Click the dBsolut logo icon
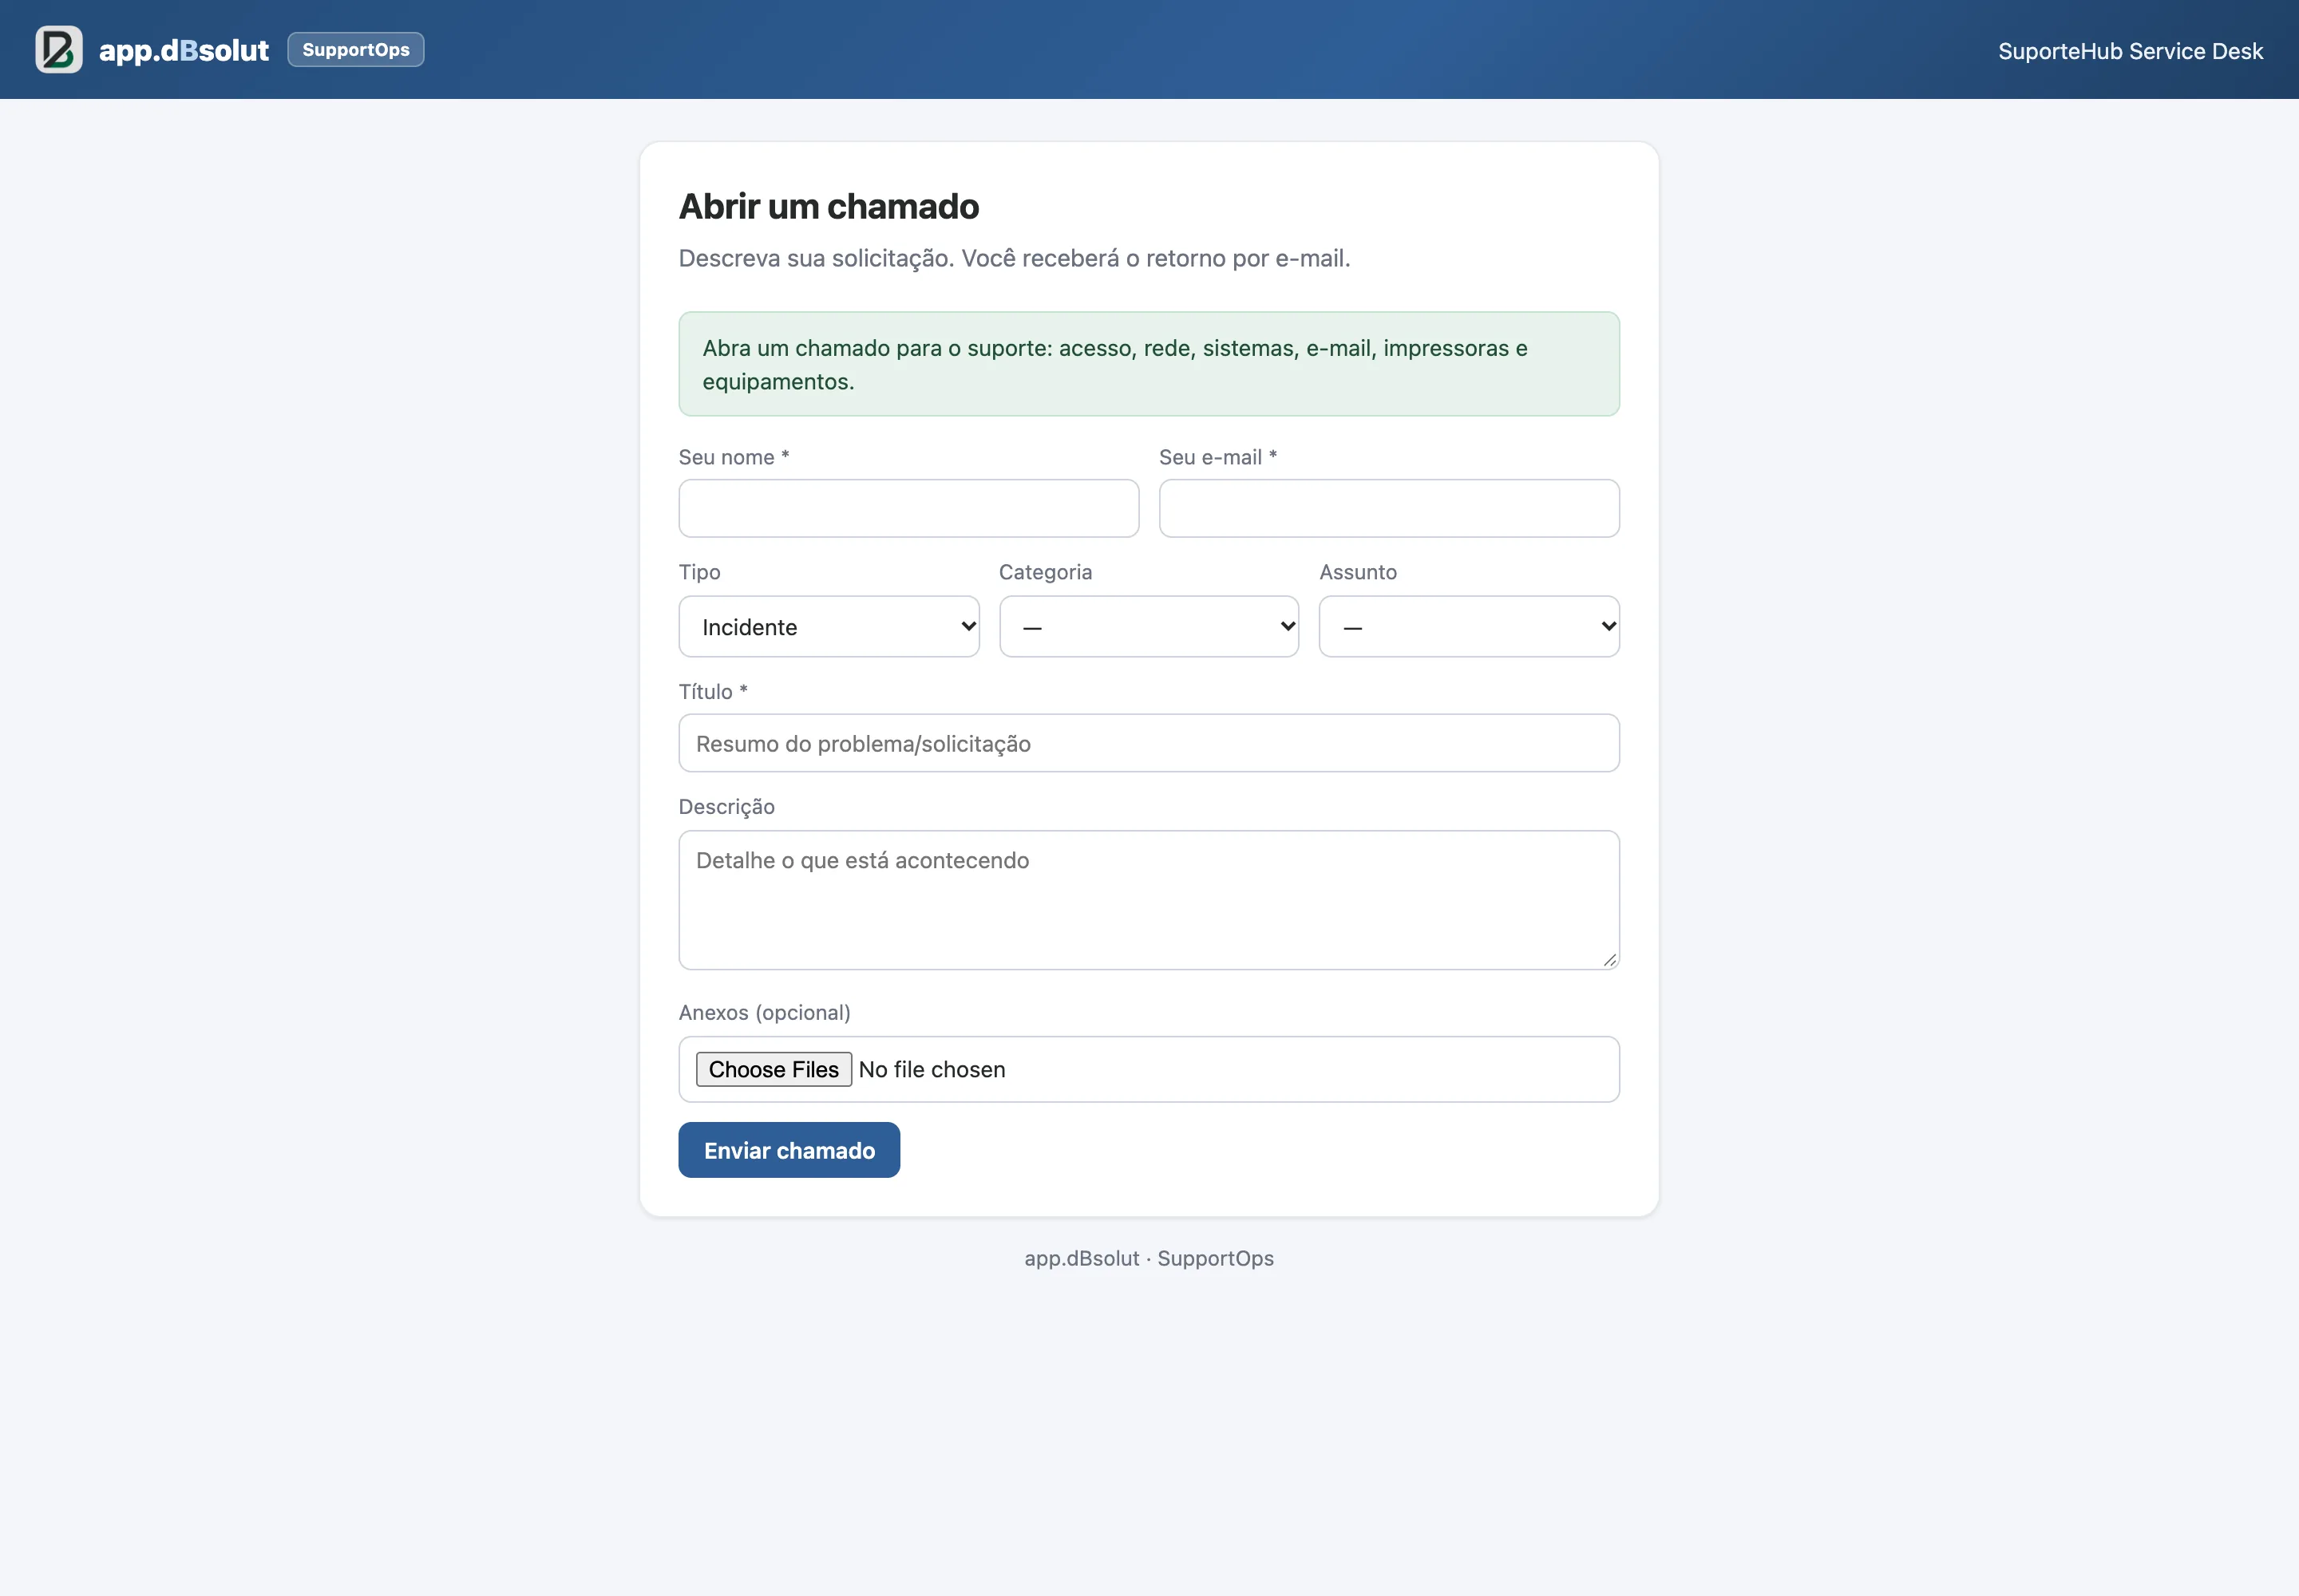 pyautogui.click(x=59, y=49)
